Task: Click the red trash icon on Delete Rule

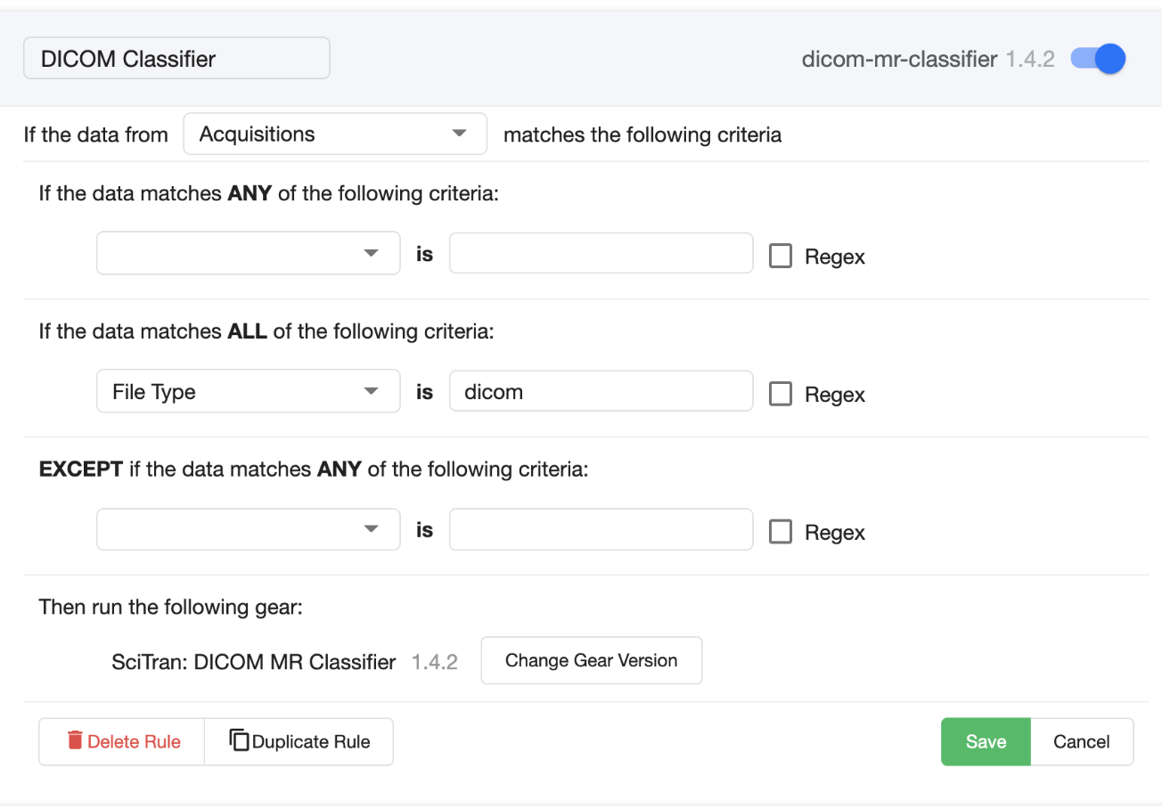Action: 76,741
